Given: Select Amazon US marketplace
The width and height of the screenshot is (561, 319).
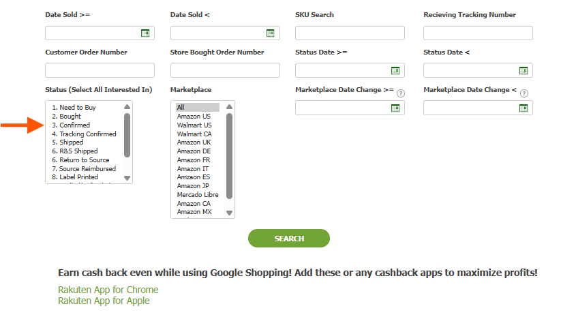Looking at the screenshot, I should (x=194, y=117).
